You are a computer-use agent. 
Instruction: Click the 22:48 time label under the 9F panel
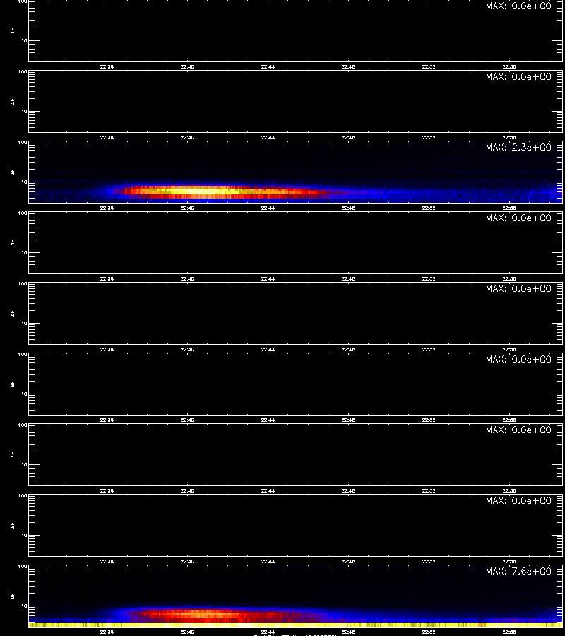coord(348,632)
